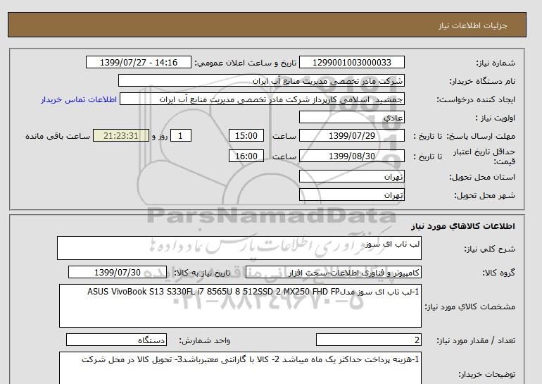Click the delivery city field تهران
The image size is (542, 384).
coord(351,194)
